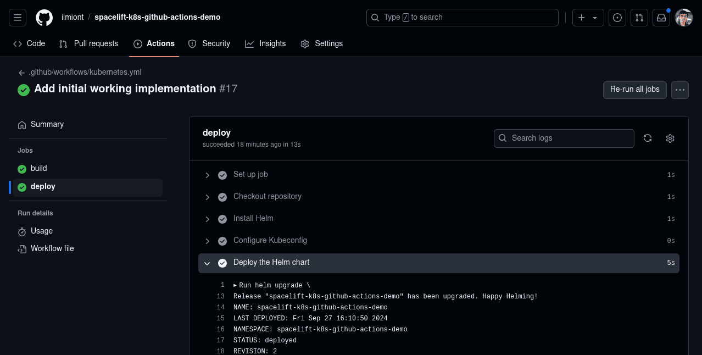Viewport: 702px width, 355px height.
Task: Expand the Checkout repository step
Action: (x=439, y=197)
